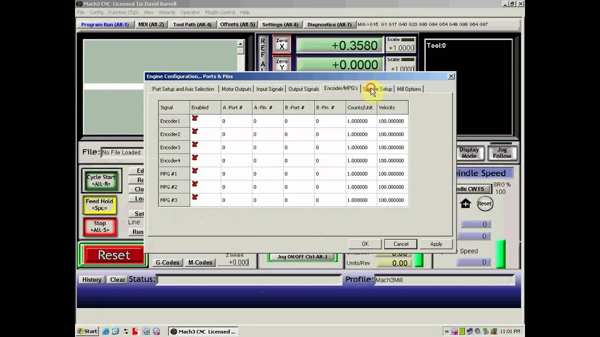Click the Zero Y button

tap(282, 65)
